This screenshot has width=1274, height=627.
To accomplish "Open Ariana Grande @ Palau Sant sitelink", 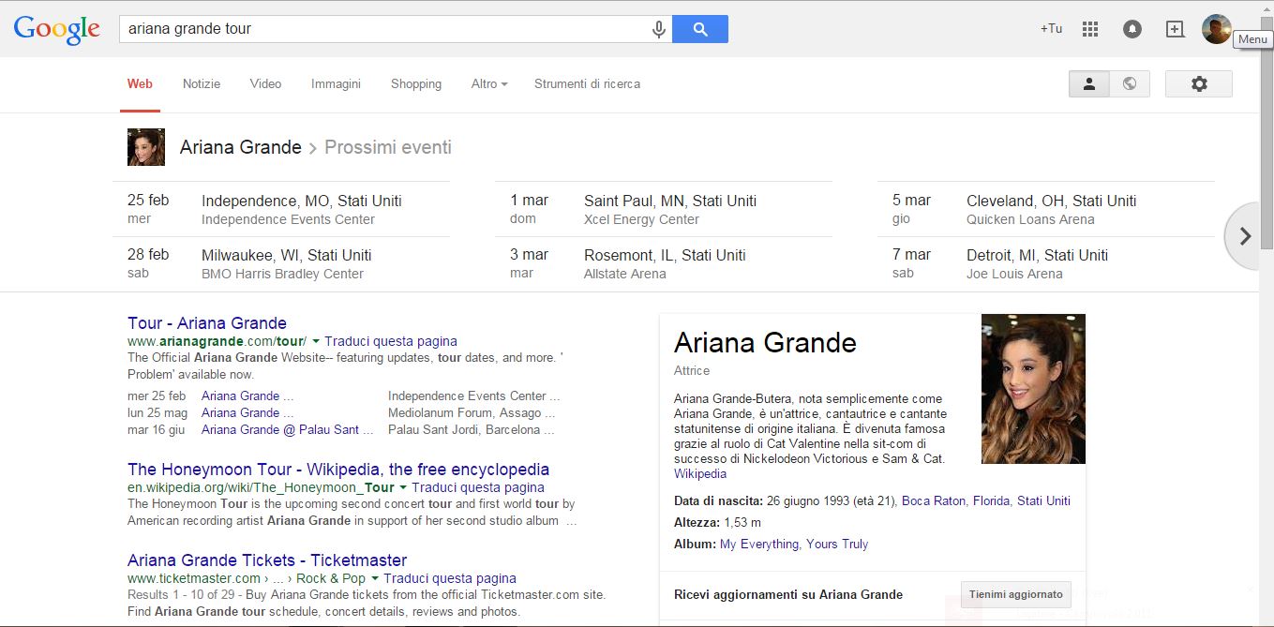I will [288, 429].
